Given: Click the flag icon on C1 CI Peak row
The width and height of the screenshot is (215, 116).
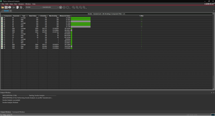Looking at the screenshot, I should pos(2,41).
